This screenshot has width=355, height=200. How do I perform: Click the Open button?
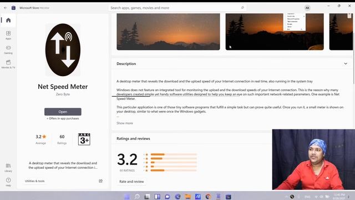[x=63, y=112]
